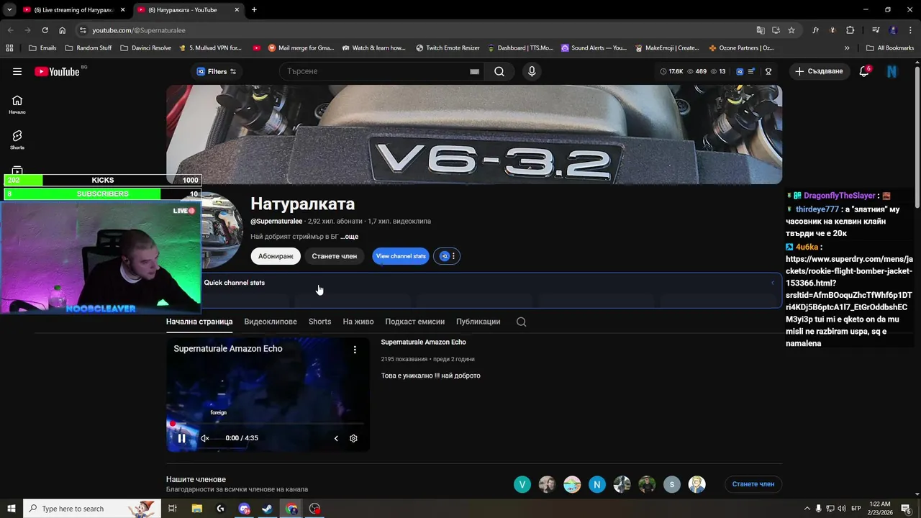Open member avatar with letter S

point(671,484)
